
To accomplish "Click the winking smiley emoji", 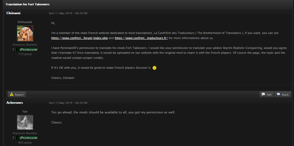I will point(154,68).
